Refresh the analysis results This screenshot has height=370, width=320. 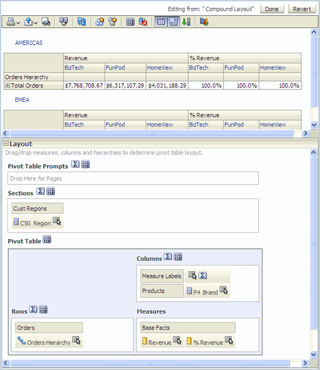[82, 22]
